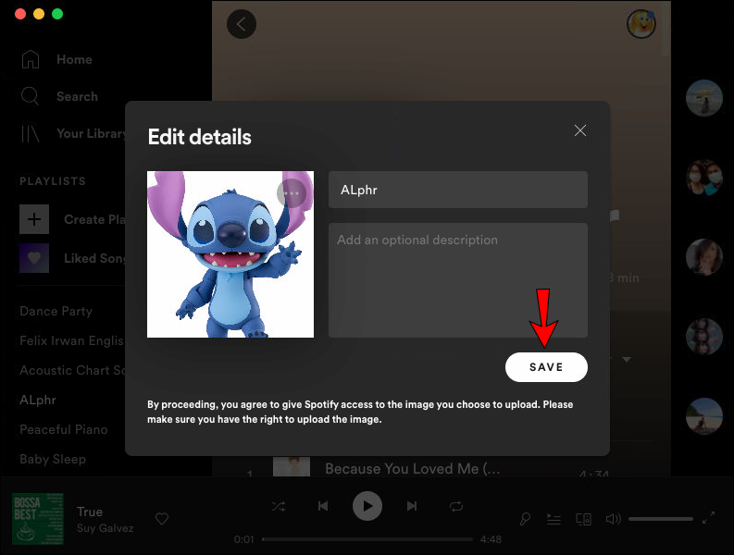Click the Search magnifier icon

(30, 96)
